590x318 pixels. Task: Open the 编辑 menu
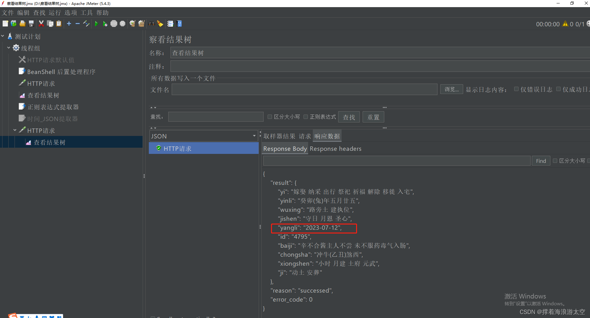pyautogui.click(x=23, y=13)
